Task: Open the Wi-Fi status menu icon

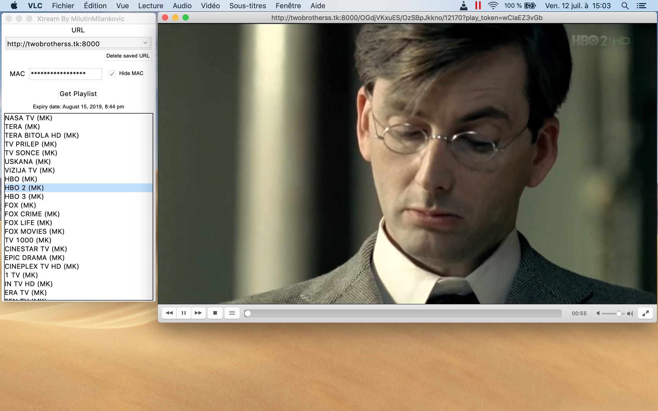Action: coord(493,6)
